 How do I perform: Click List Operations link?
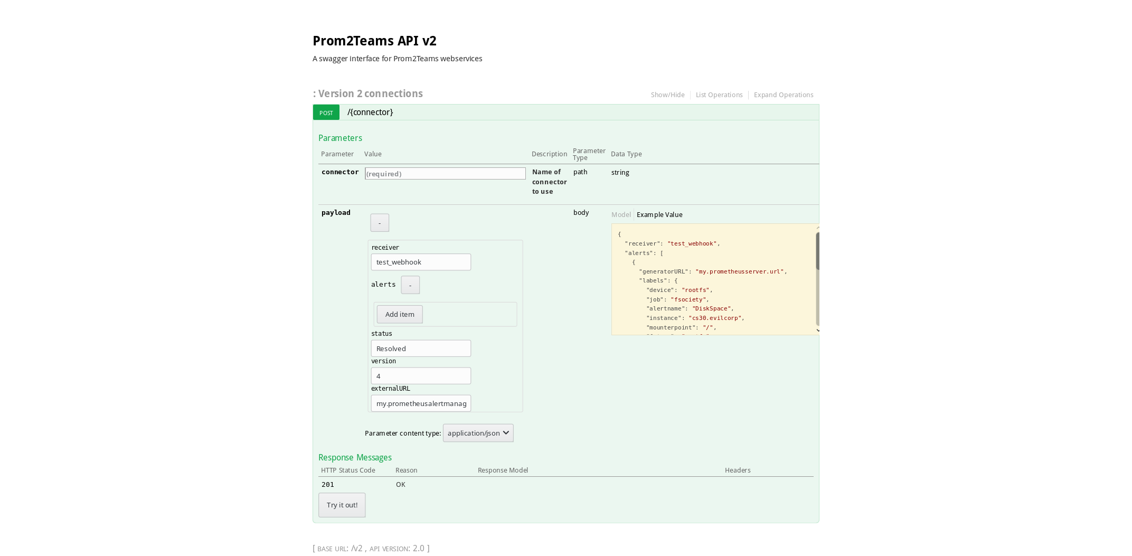coord(719,95)
